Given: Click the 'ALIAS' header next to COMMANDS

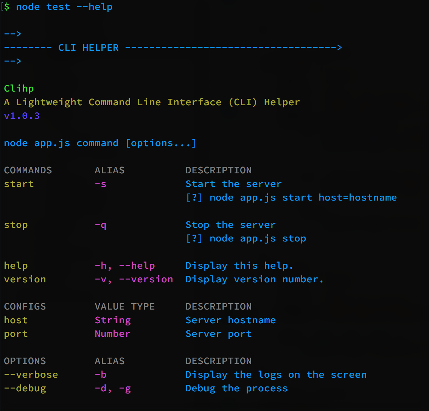Looking at the screenshot, I should [x=110, y=170].
